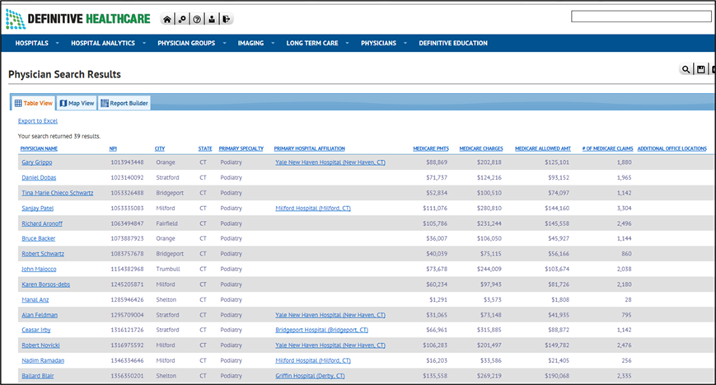This screenshot has height=385, width=716.
Task: Expand the Physician Groups menu arrow
Action: (x=224, y=43)
